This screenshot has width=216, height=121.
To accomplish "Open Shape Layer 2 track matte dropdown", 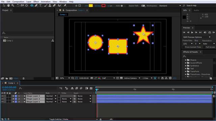I will [66, 99].
